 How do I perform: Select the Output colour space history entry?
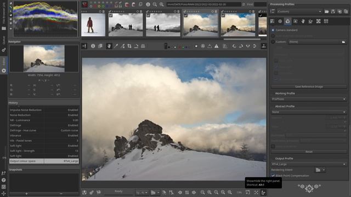coord(44,161)
